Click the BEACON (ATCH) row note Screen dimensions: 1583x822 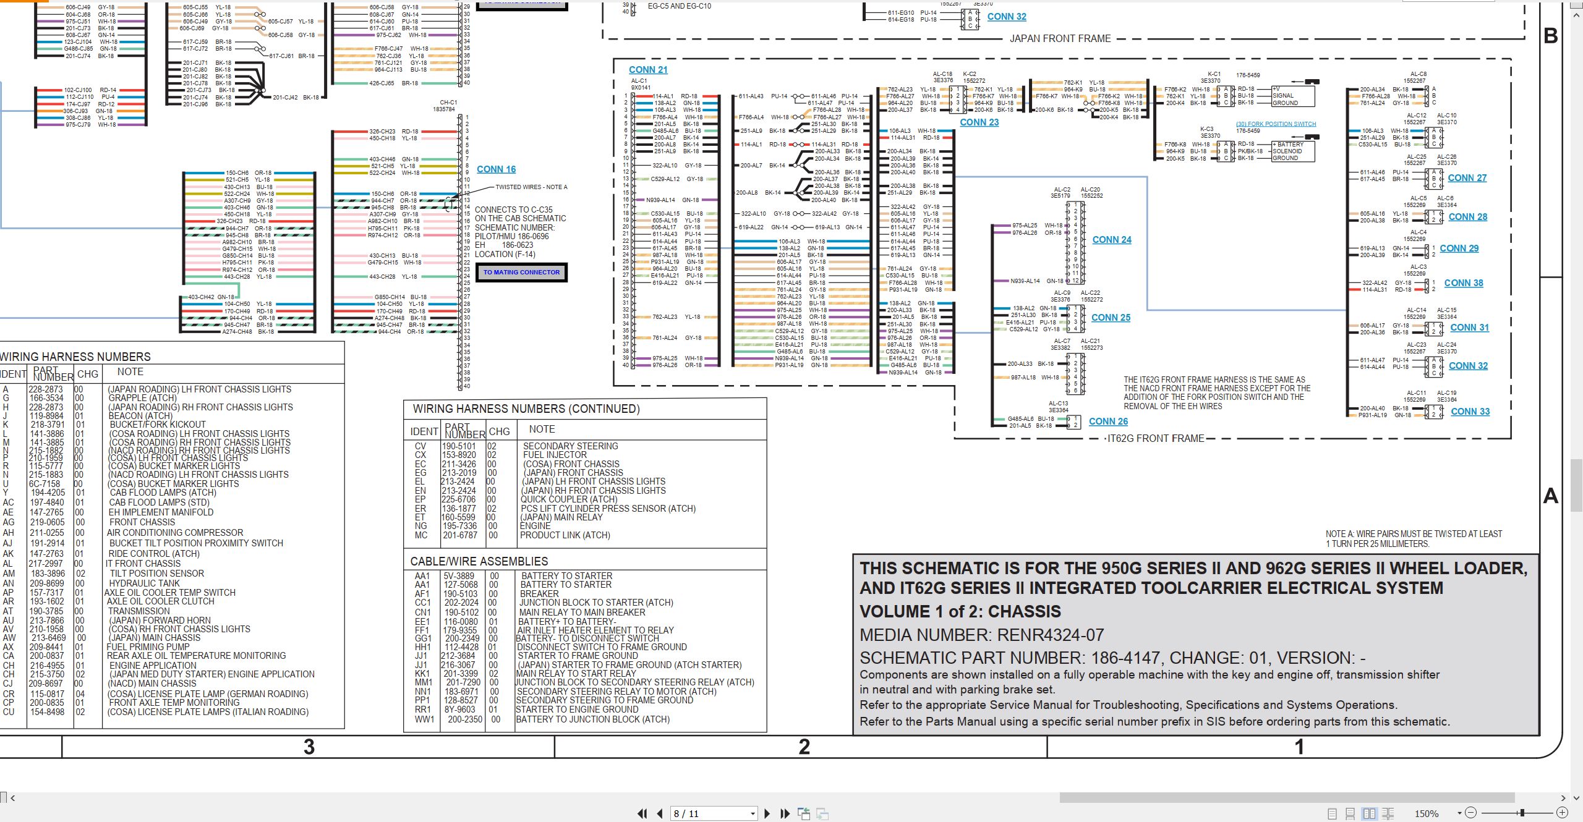point(140,416)
